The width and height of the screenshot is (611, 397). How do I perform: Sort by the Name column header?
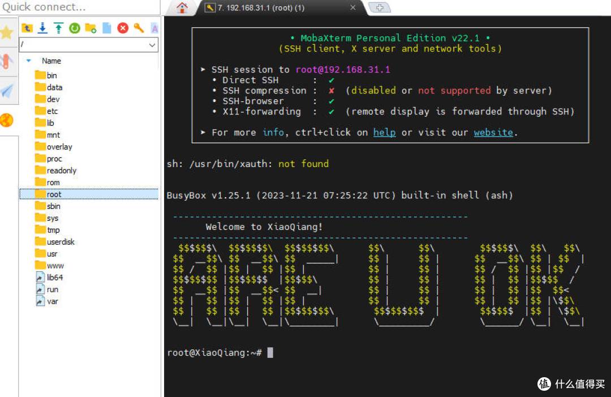click(x=51, y=61)
